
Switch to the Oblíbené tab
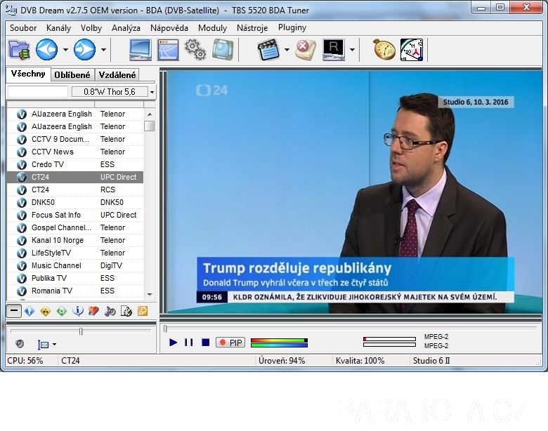pyautogui.click(x=72, y=75)
